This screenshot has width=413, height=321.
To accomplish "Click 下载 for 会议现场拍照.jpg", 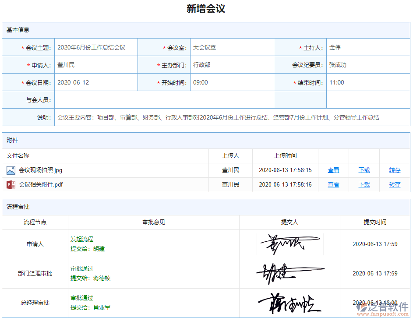I will pos(364,169).
